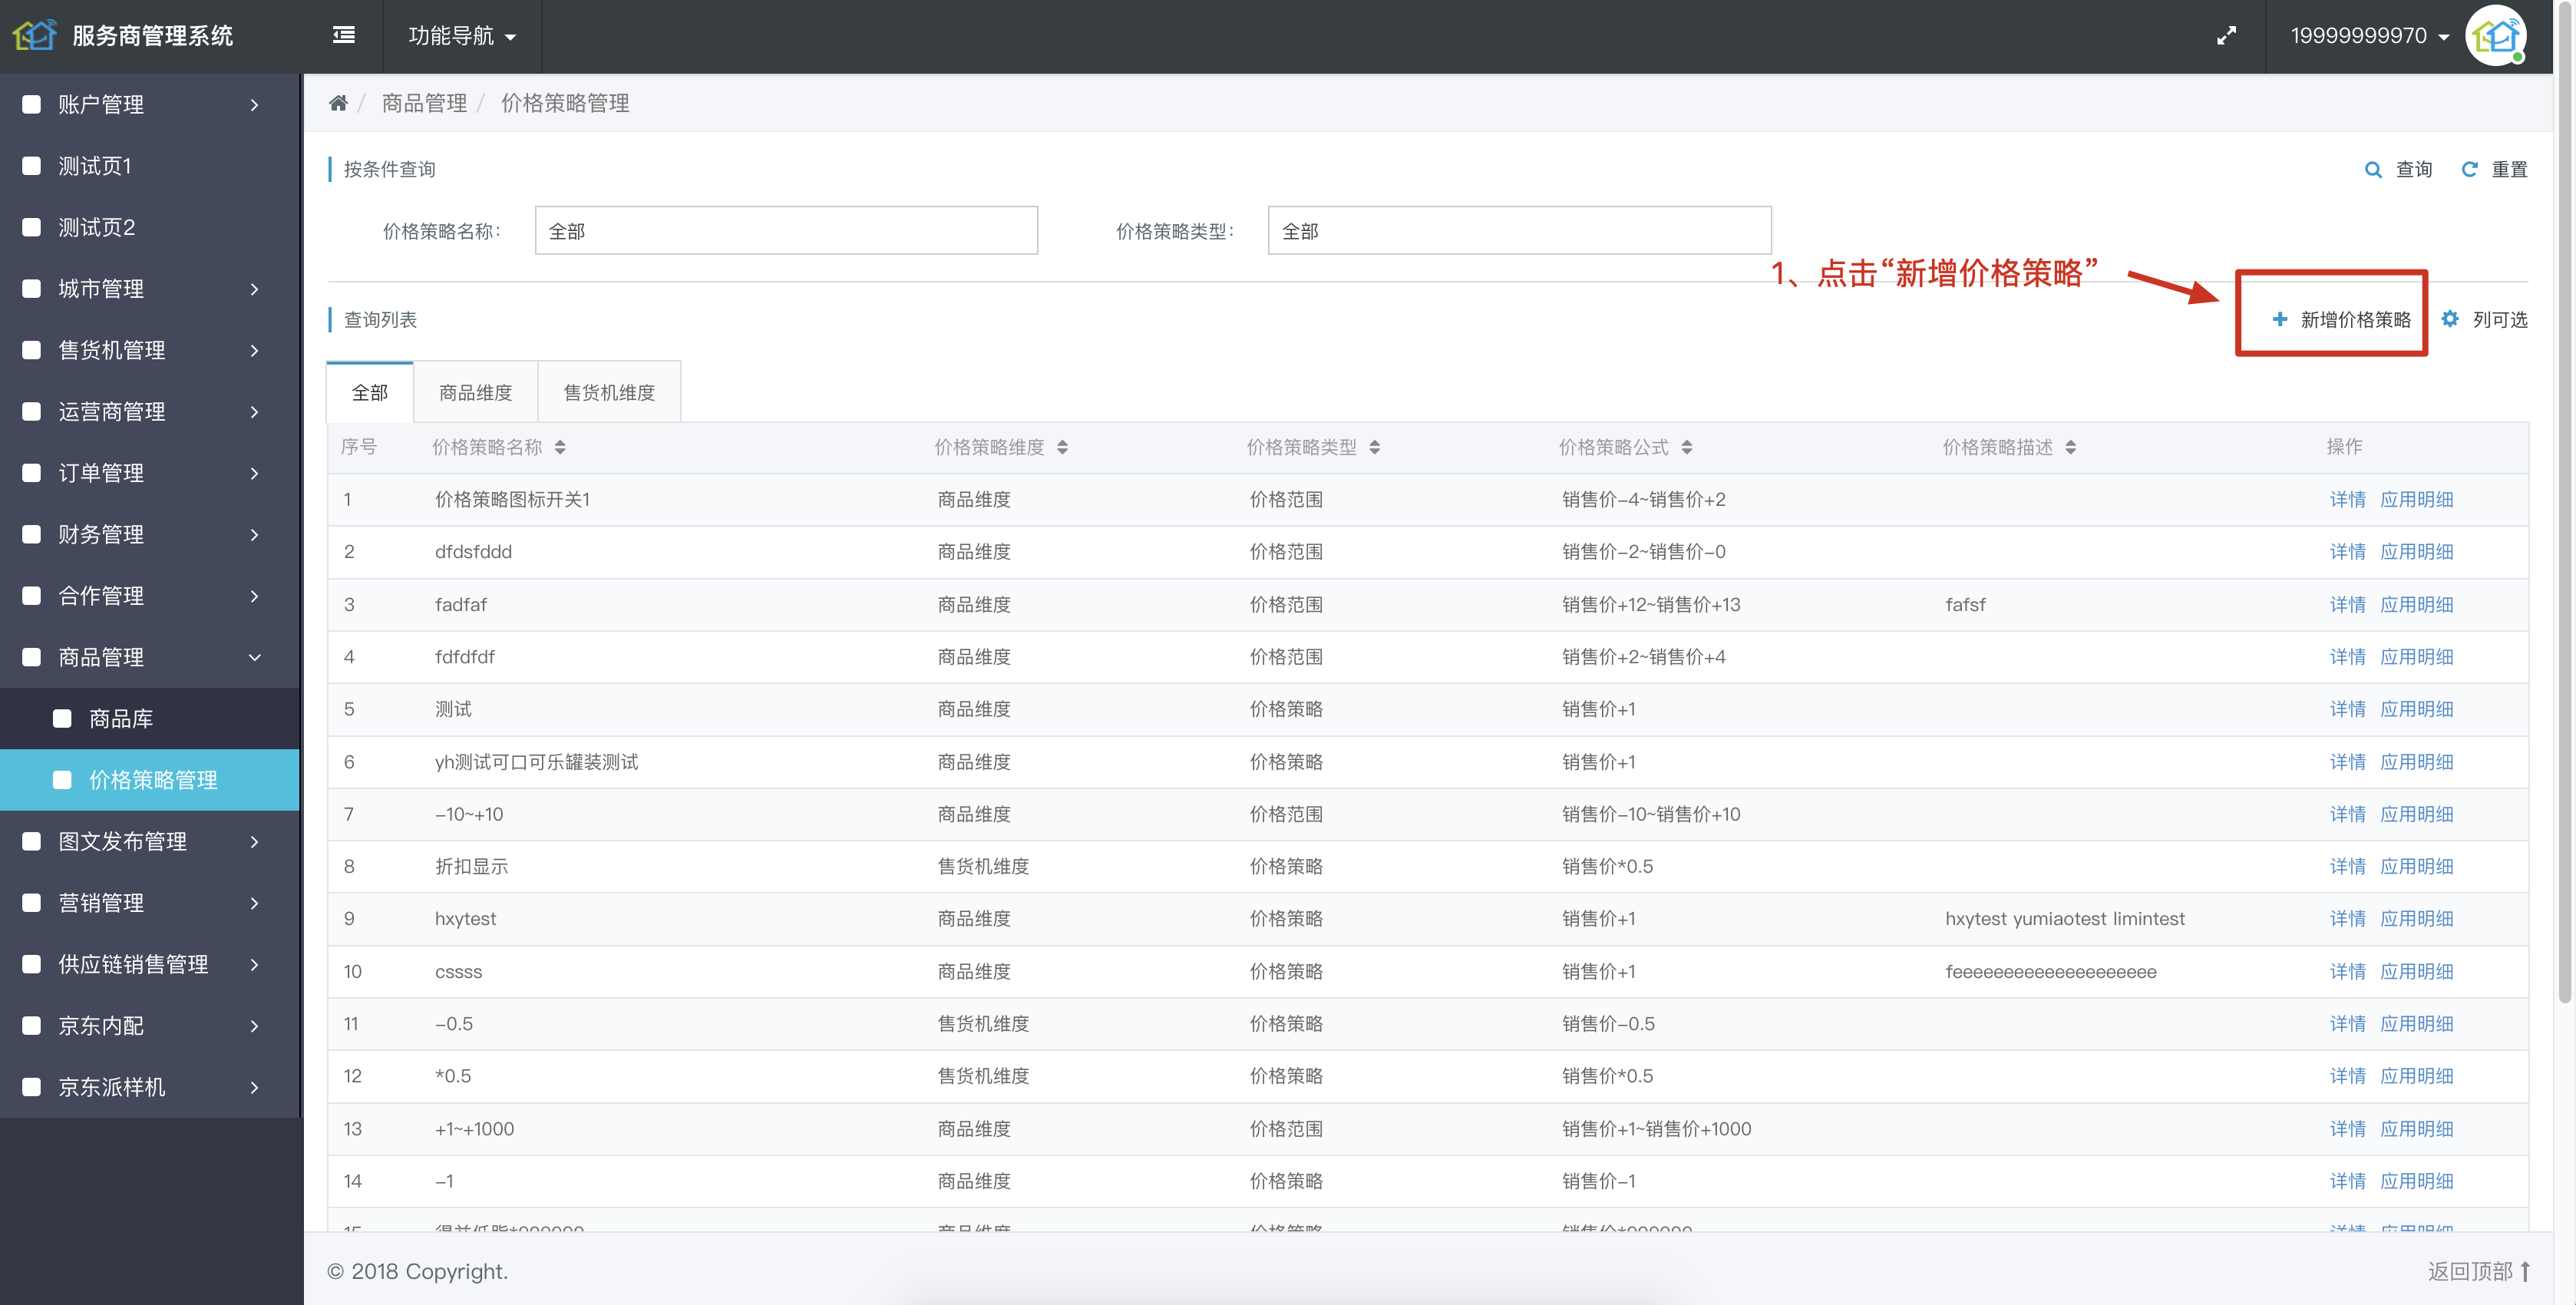Click 详情 for row 价格策略图标开关1
2576x1305 pixels.
[2347, 499]
